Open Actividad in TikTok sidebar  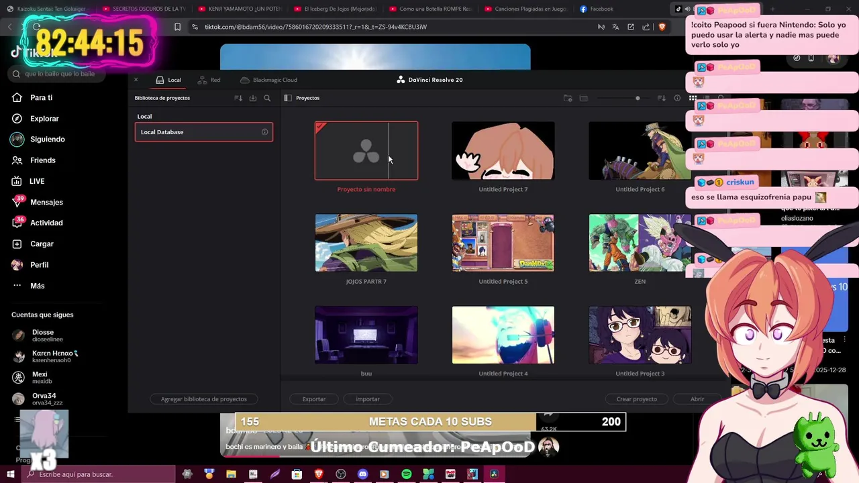(x=38, y=223)
